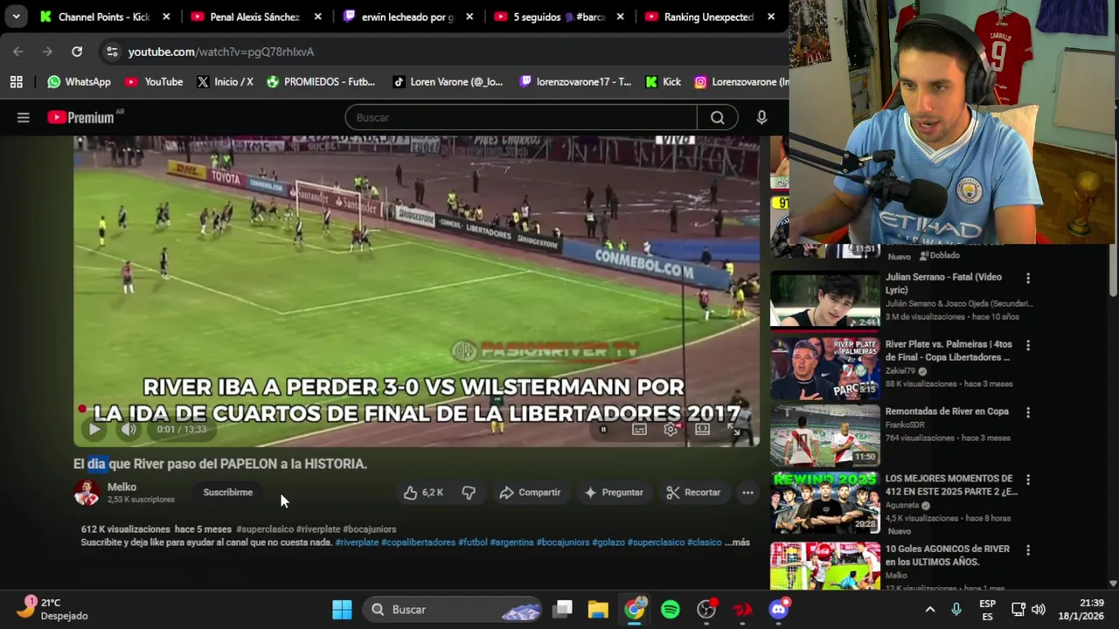
Task: Subscribe to the Melko channel
Action: click(227, 493)
